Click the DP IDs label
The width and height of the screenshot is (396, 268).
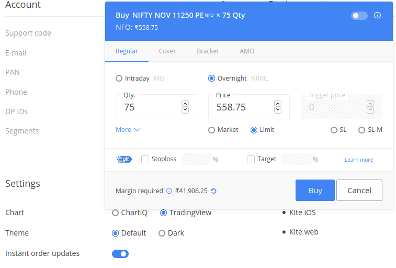pos(16,111)
